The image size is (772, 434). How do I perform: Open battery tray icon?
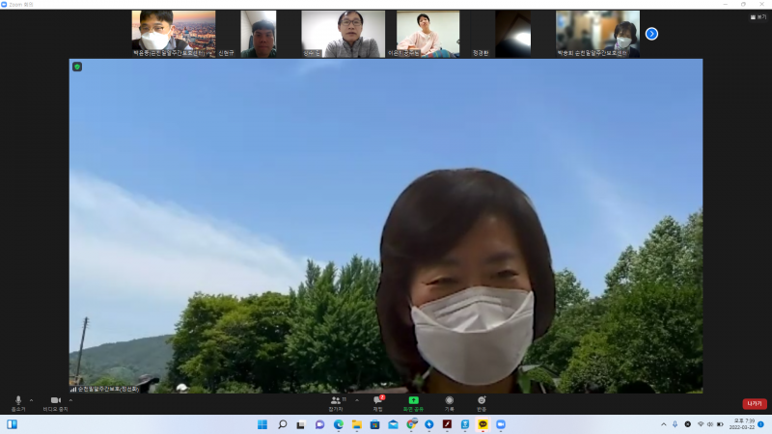tap(720, 424)
